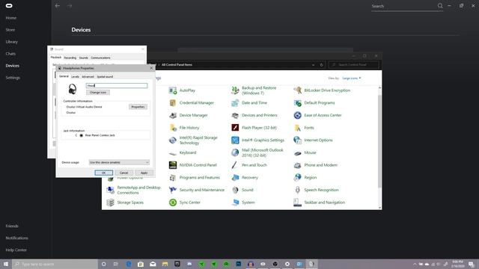
Task: Open Settings in Oculus sidebar
Action: 13,78
